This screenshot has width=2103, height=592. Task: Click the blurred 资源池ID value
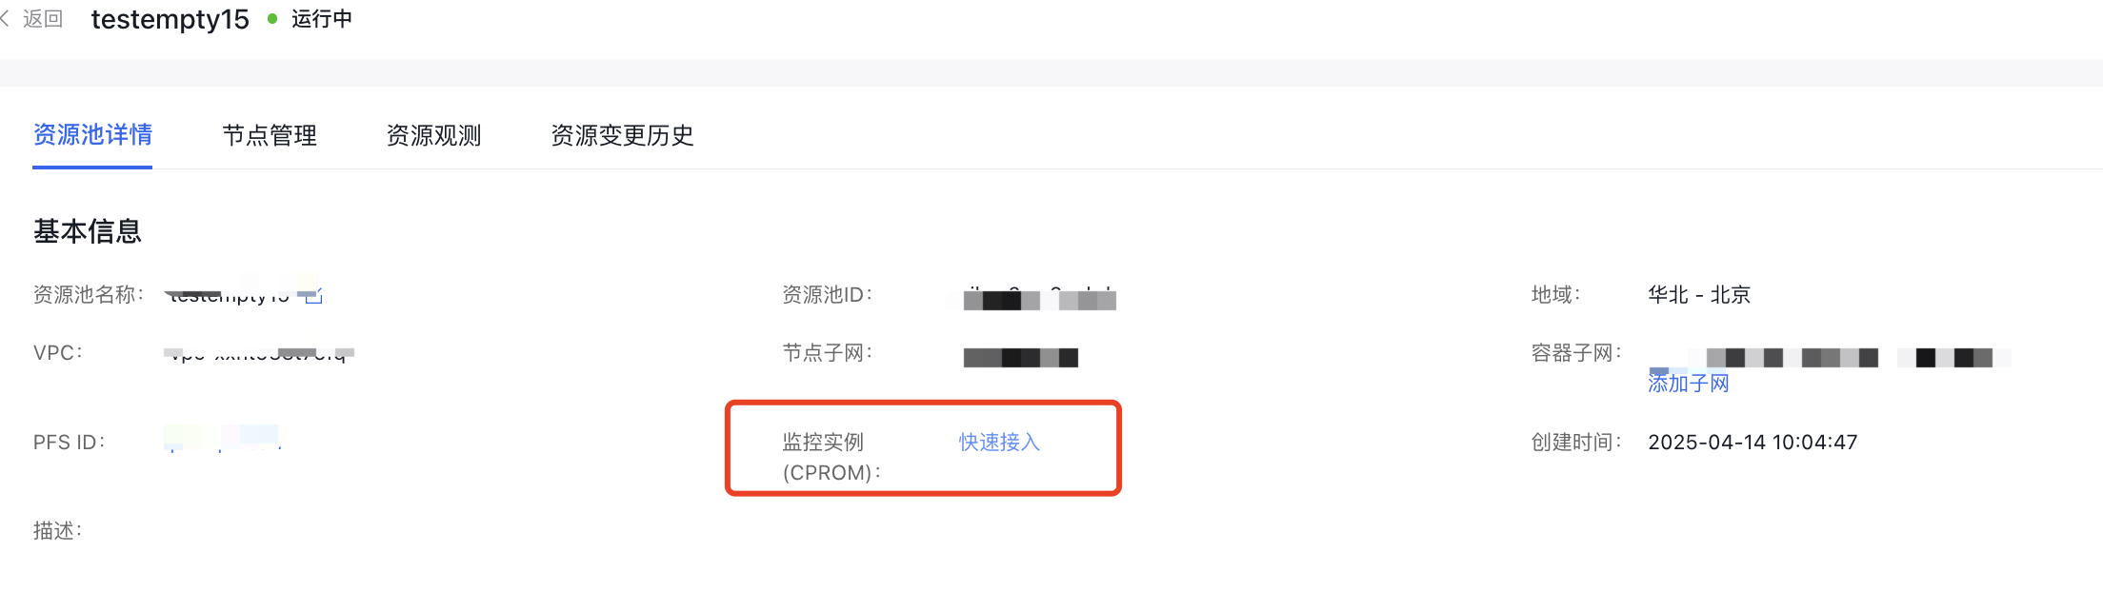(1039, 297)
